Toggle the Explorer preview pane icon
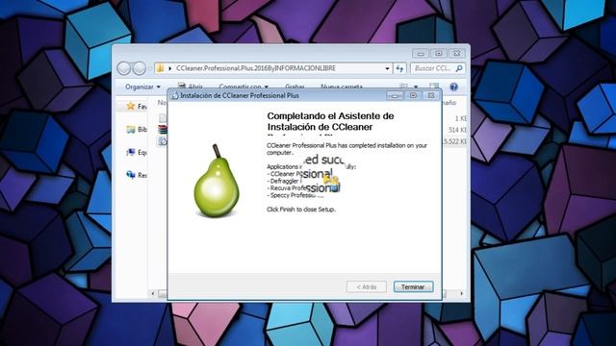The image size is (616, 346). coord(434,86)
